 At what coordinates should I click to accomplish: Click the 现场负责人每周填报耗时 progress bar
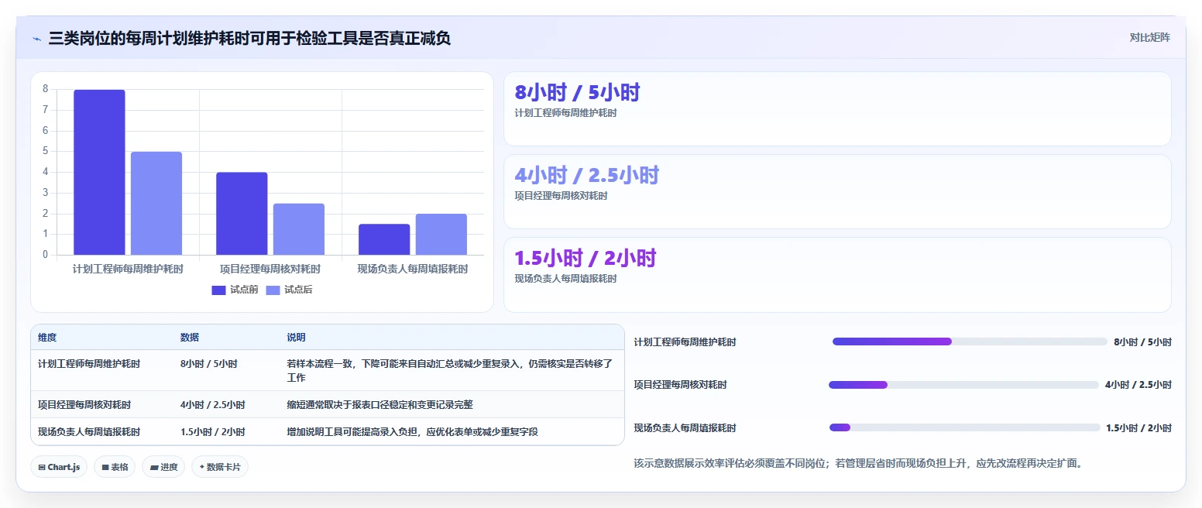pyautogui.click(x=964, y=427)
